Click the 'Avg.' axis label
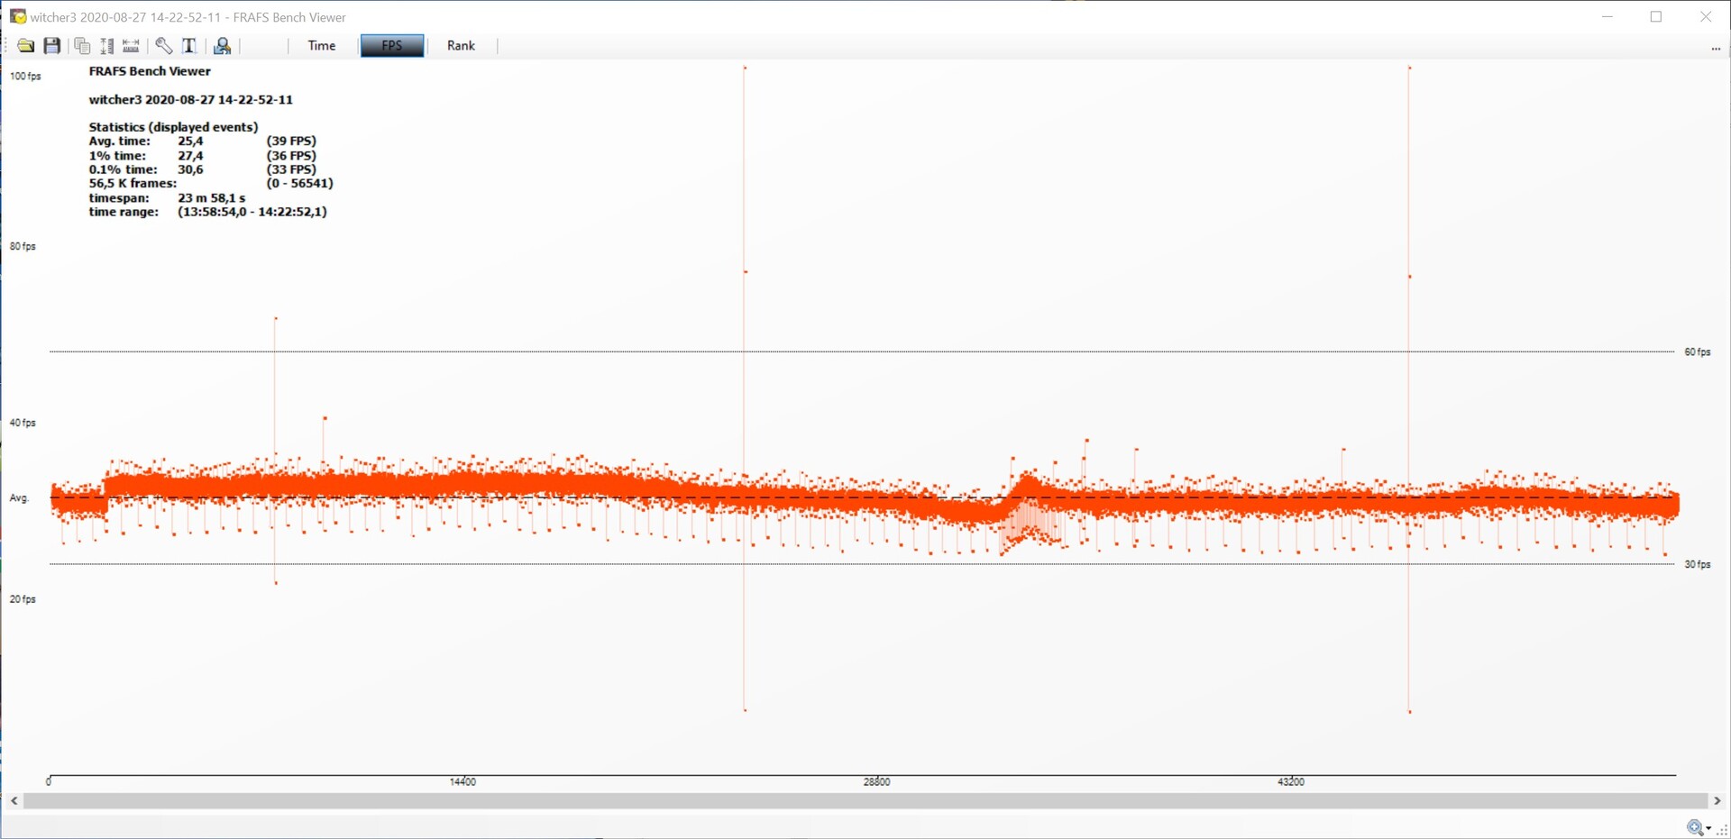The height and width of the screenshot is (839, 1731). 19,498
